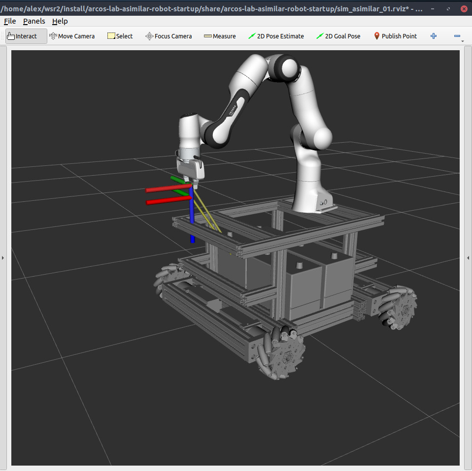Screen dimensions: 472x471
Task: Activate the Move Camera tool
Action: pyautogui.click(x=72, y=36)
